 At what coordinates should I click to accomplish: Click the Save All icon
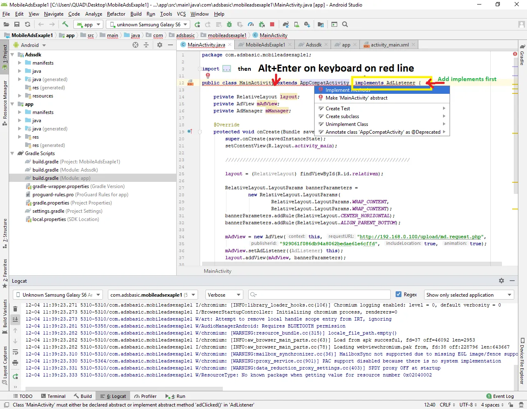17,25
